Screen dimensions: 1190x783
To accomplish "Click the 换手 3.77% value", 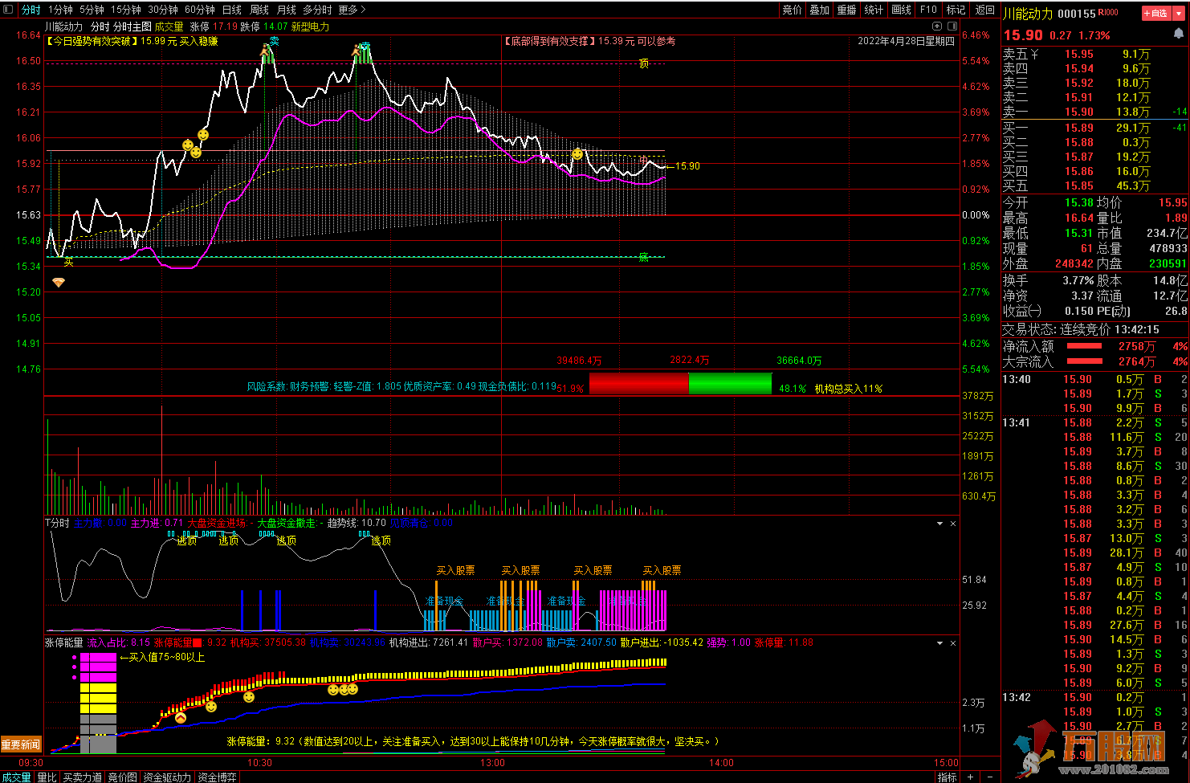I will pos(1078,280).
